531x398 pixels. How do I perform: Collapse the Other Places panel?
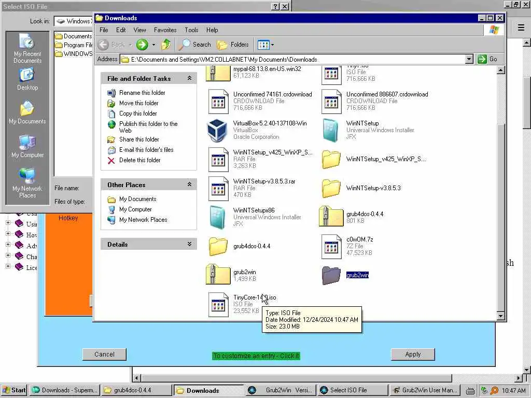tap(190, 184)
